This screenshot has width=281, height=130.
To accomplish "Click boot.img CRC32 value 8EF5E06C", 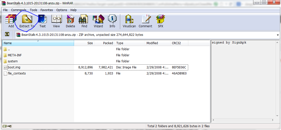I will pos(179,67).
